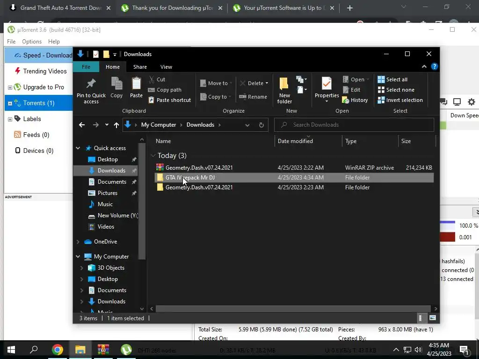Click navigation pane vertical scrollbar
479x359 pixels.
pyautogui.click(x=142, y=201)
